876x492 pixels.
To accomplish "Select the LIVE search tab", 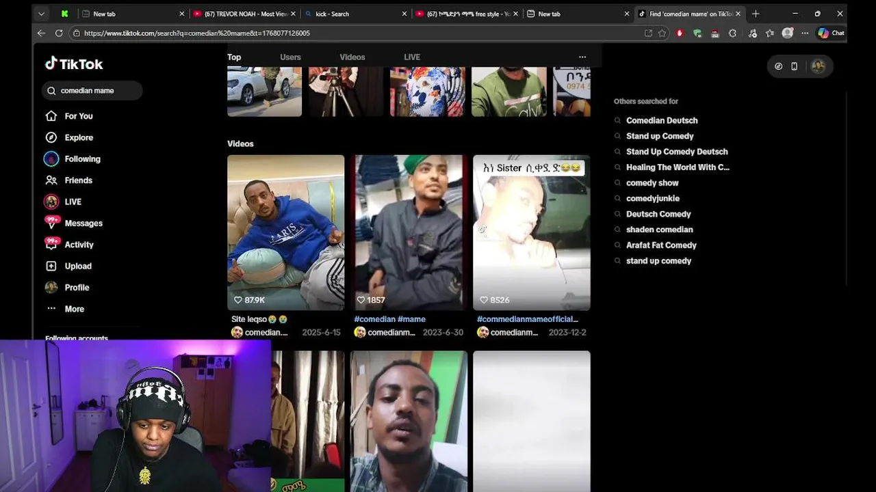I will 412,57.
